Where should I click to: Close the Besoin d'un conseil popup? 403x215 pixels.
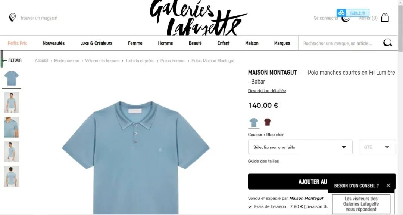click(x=388, y=185)
